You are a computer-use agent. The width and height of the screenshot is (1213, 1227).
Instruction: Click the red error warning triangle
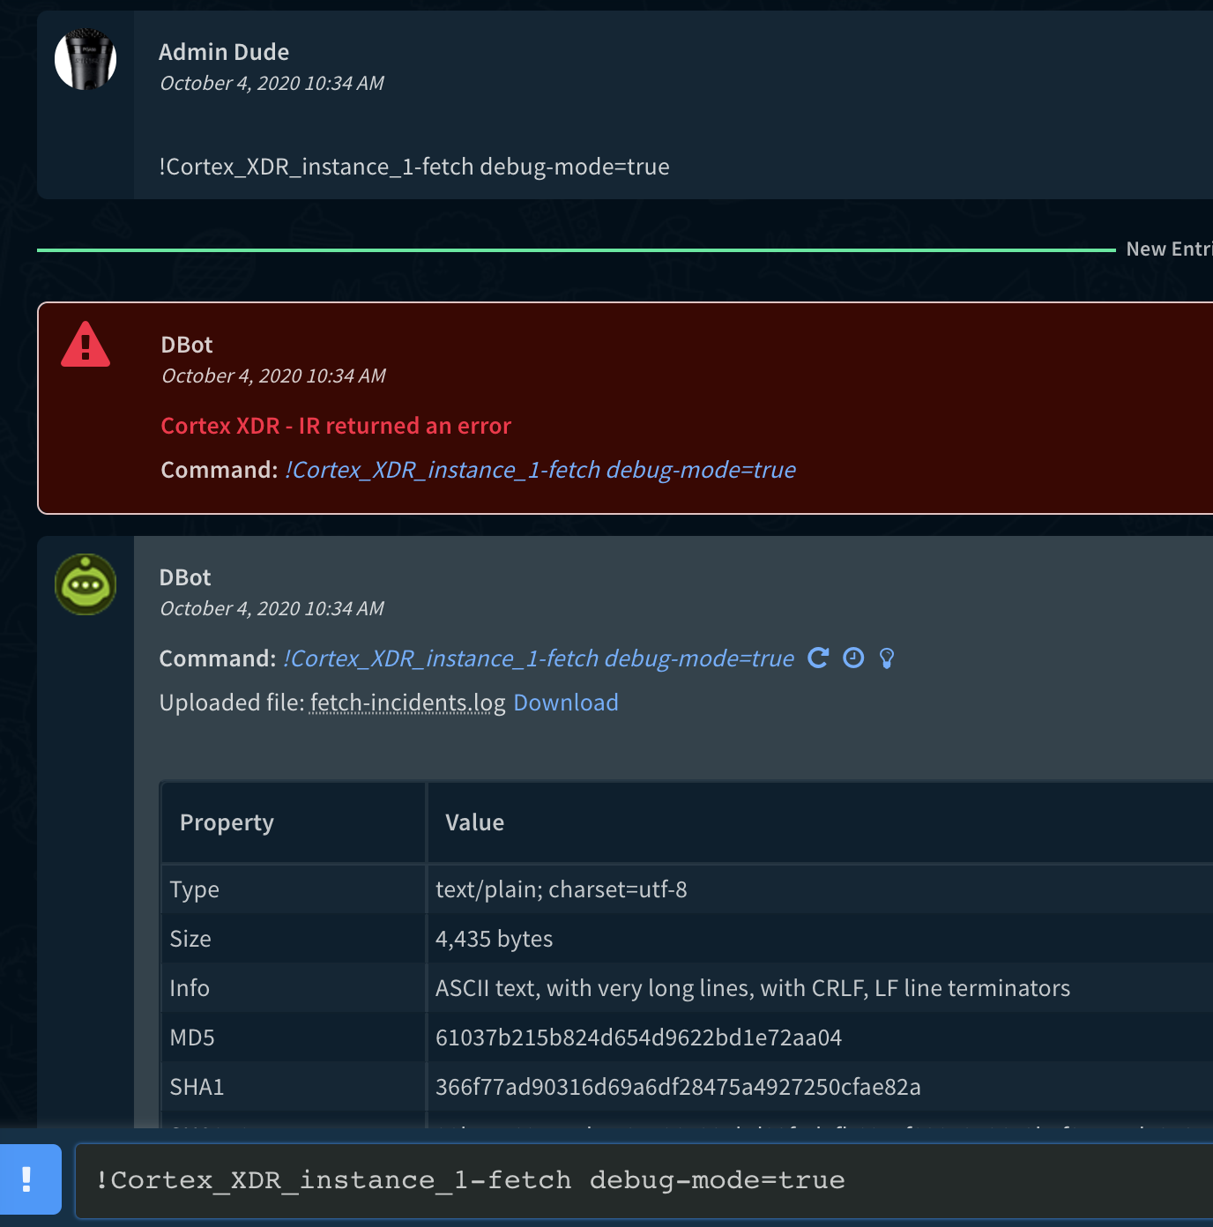86,346
